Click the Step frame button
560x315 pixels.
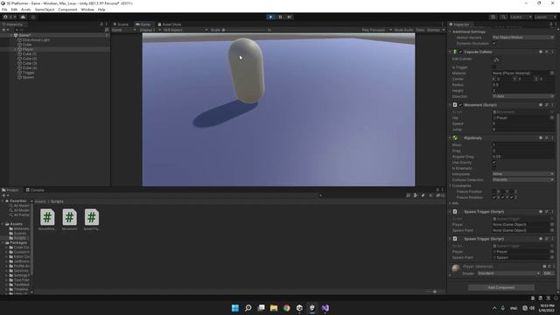(x=290, y=17)
